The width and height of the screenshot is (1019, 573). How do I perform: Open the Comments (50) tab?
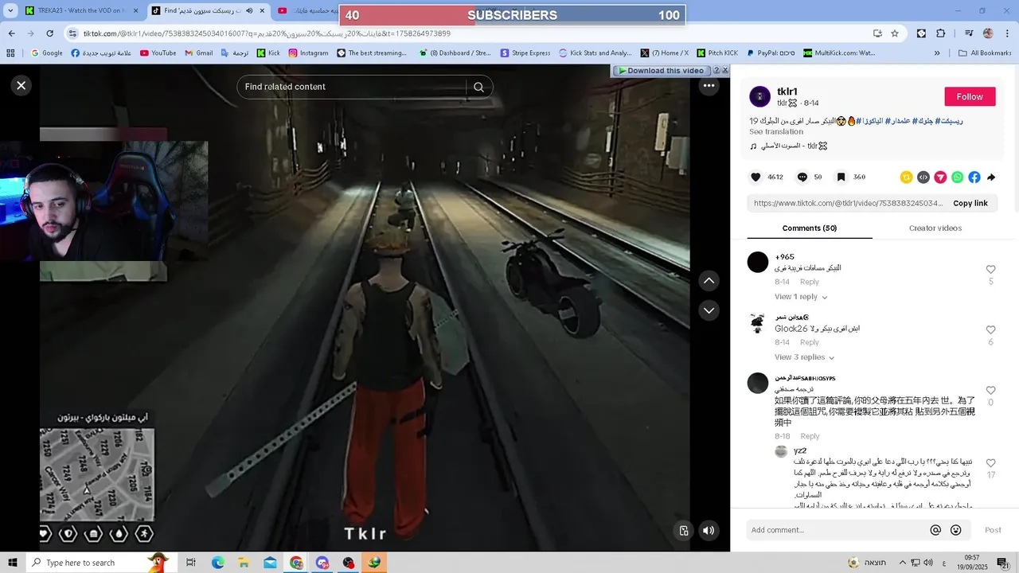809,228
